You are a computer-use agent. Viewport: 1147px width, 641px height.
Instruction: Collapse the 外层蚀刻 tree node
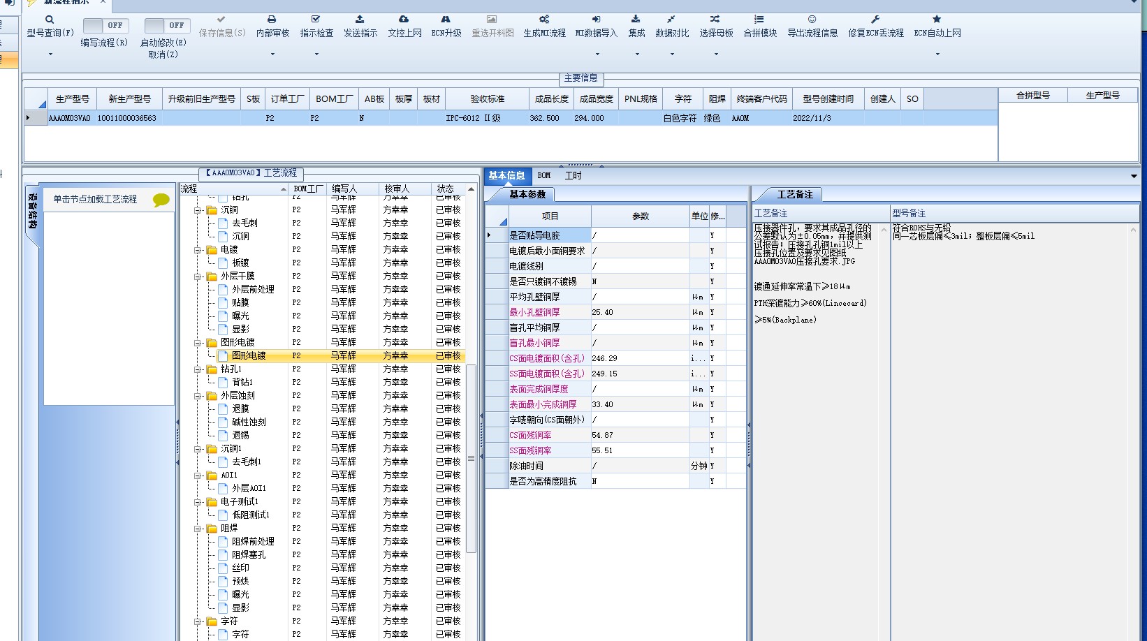198,396
